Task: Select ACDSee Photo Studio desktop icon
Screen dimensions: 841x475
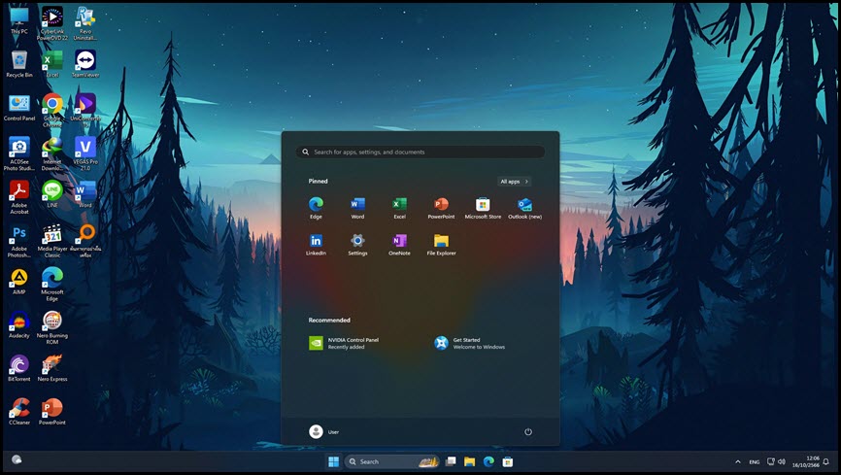Action: click(19, 154)
